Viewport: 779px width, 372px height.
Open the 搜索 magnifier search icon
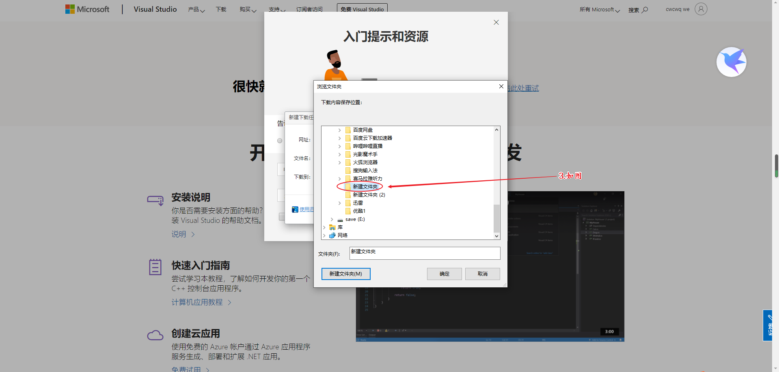tap(645, 9)
